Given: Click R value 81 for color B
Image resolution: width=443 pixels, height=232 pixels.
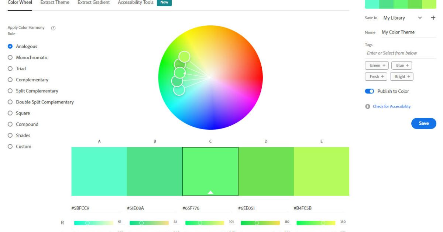Looking at the screenshot, I should coord(175,222).
